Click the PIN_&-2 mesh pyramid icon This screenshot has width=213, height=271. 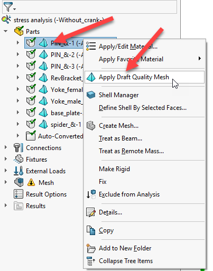tap(43, 54)
